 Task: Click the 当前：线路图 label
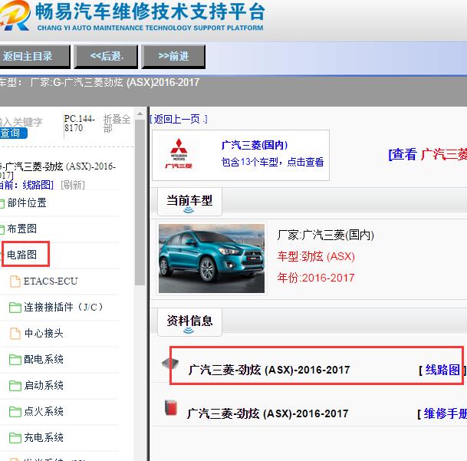pos(26,185)
